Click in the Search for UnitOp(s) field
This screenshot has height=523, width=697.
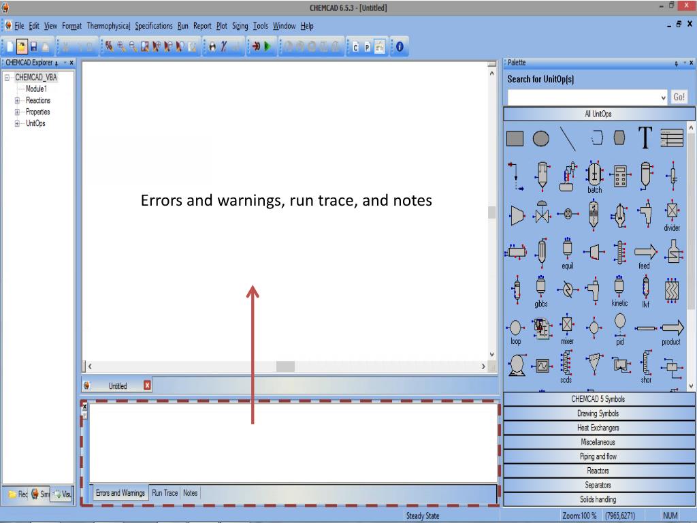coord(583,97)
